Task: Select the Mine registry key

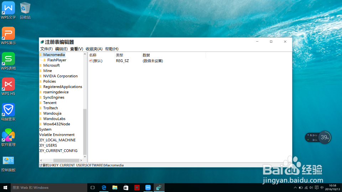Action: click(x=47, y=71)
